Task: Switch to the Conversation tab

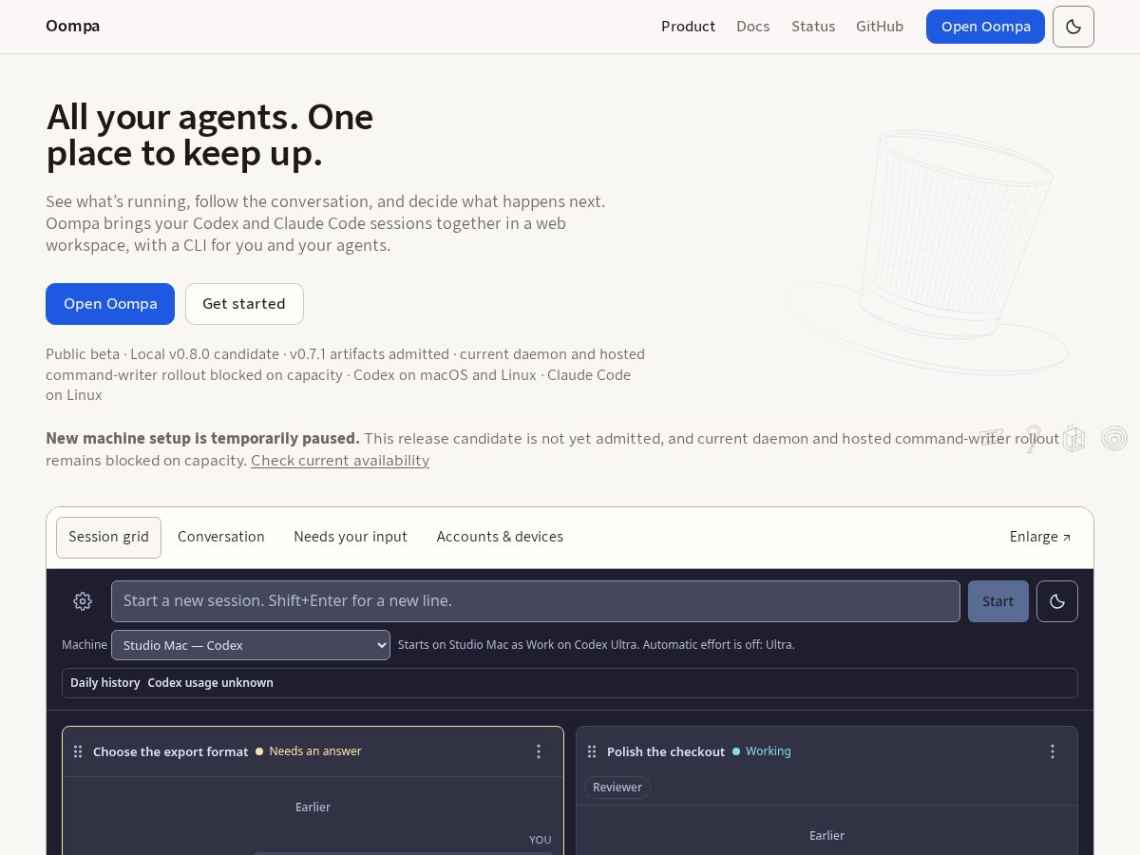Action: [x=221, y=538]
